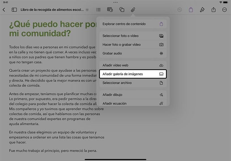The image size is (231, 161).
Task: Open the table with clock icon
Action: coord(110,10)
